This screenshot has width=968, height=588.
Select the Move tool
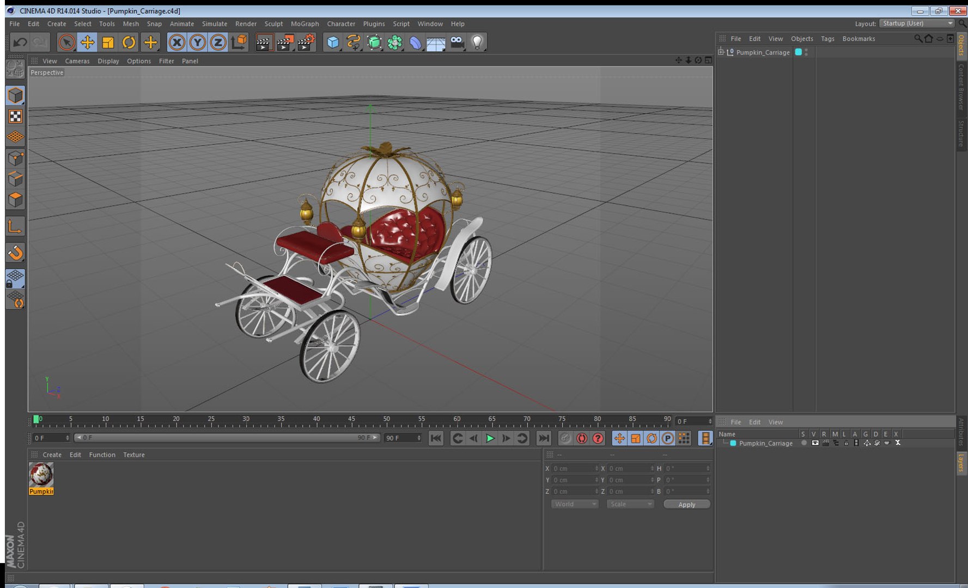tap(87, 42)
